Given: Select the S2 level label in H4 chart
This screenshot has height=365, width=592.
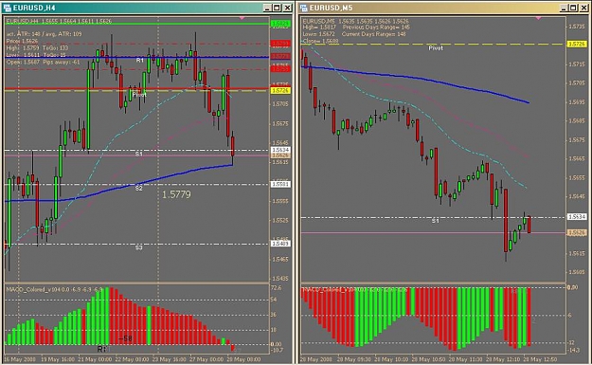Looking at the screenshot, I should coord(139,188).
